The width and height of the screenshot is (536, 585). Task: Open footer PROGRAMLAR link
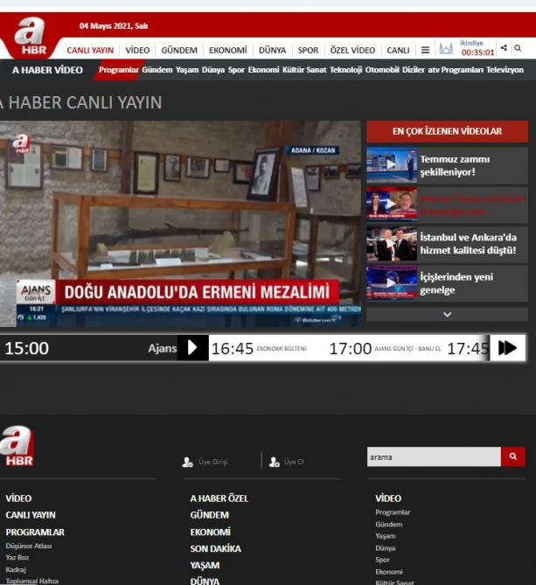tap(35, 532)
